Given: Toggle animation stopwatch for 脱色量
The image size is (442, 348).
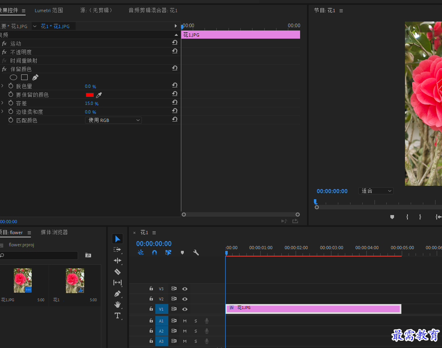Looking at the screenshot, I should click(11, 86).
